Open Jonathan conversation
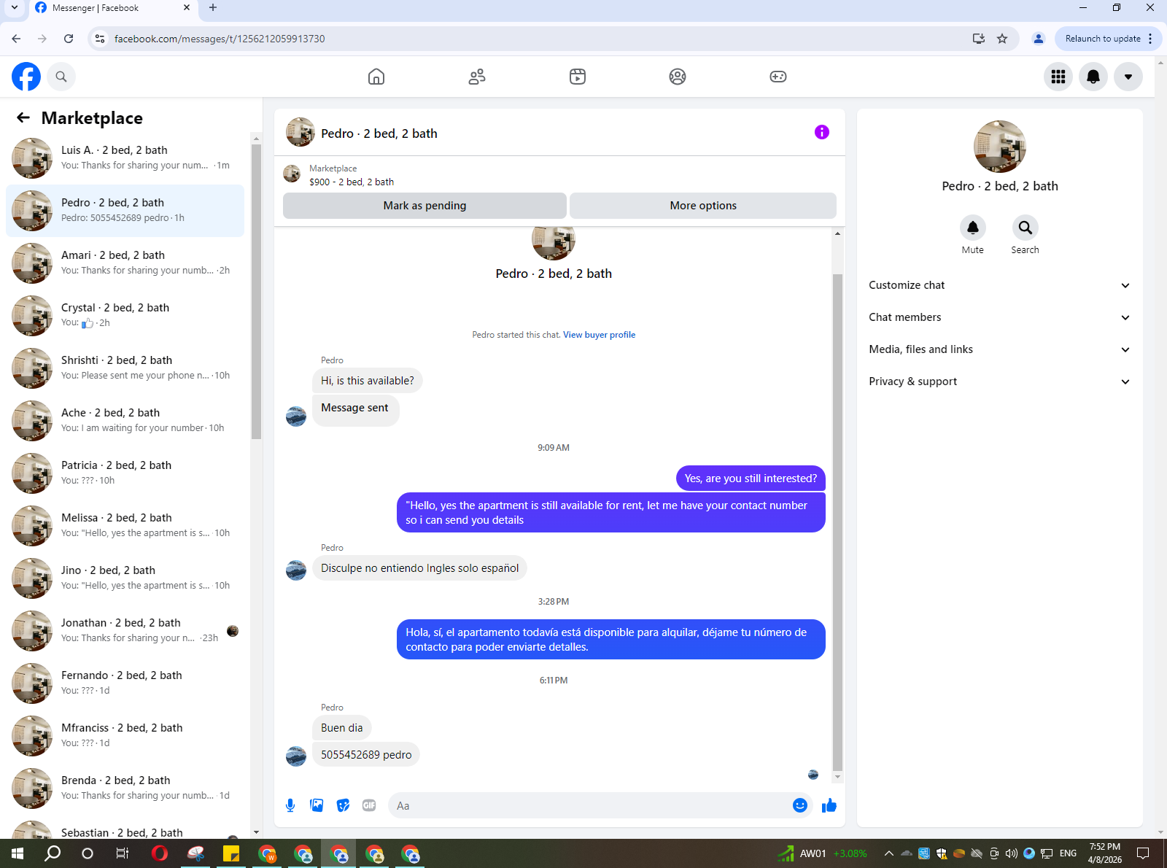Screen dimensions: 1167x868 coord(125,631)
